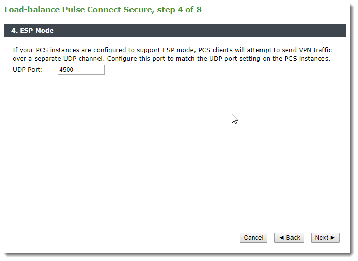Image resolution: width=358 pixels, height=261 pixels.
Task: Click 'VPN traffic' in the description text
Action: (315, 50)
